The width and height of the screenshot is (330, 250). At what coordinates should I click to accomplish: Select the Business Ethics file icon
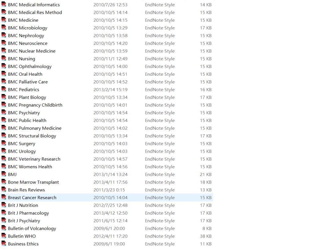(x=4, y=243)
